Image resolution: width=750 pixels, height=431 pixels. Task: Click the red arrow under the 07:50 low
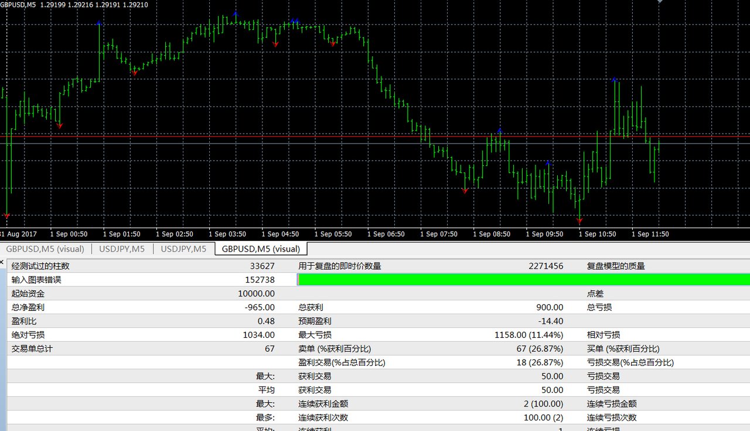tap(465, 191)
